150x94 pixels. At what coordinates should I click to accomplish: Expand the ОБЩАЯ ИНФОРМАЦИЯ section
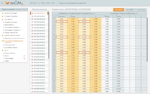[10, 13]
